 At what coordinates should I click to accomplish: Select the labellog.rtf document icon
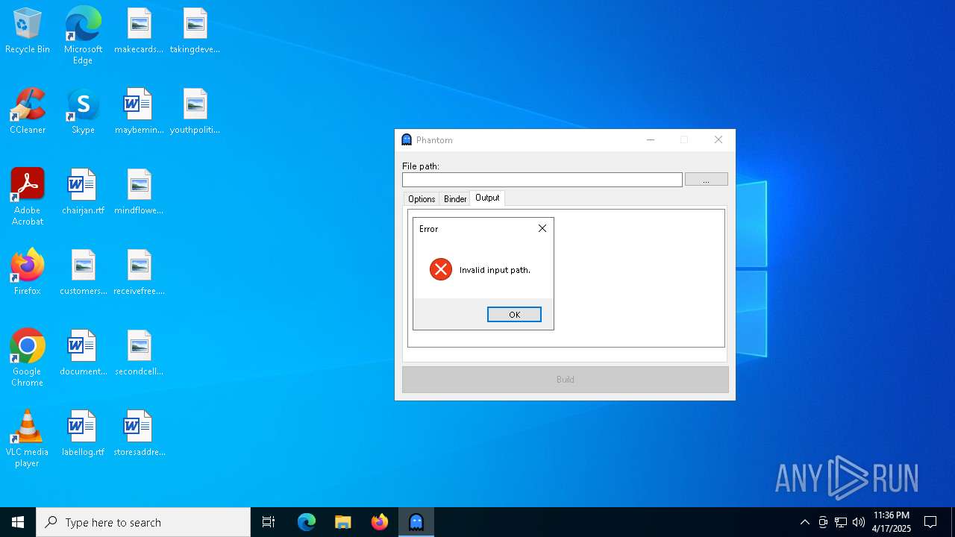point(83,434)
